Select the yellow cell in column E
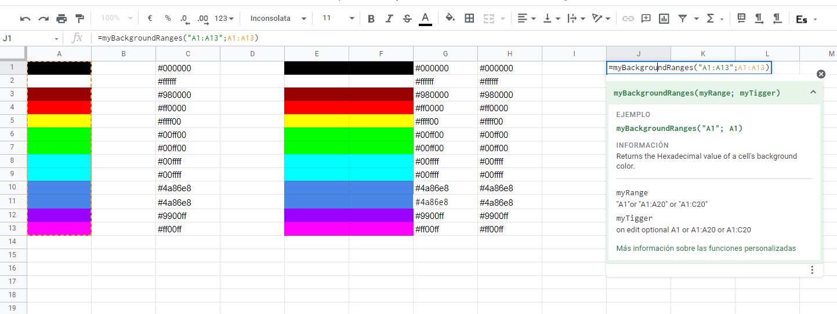 click(x=316, y=121)
